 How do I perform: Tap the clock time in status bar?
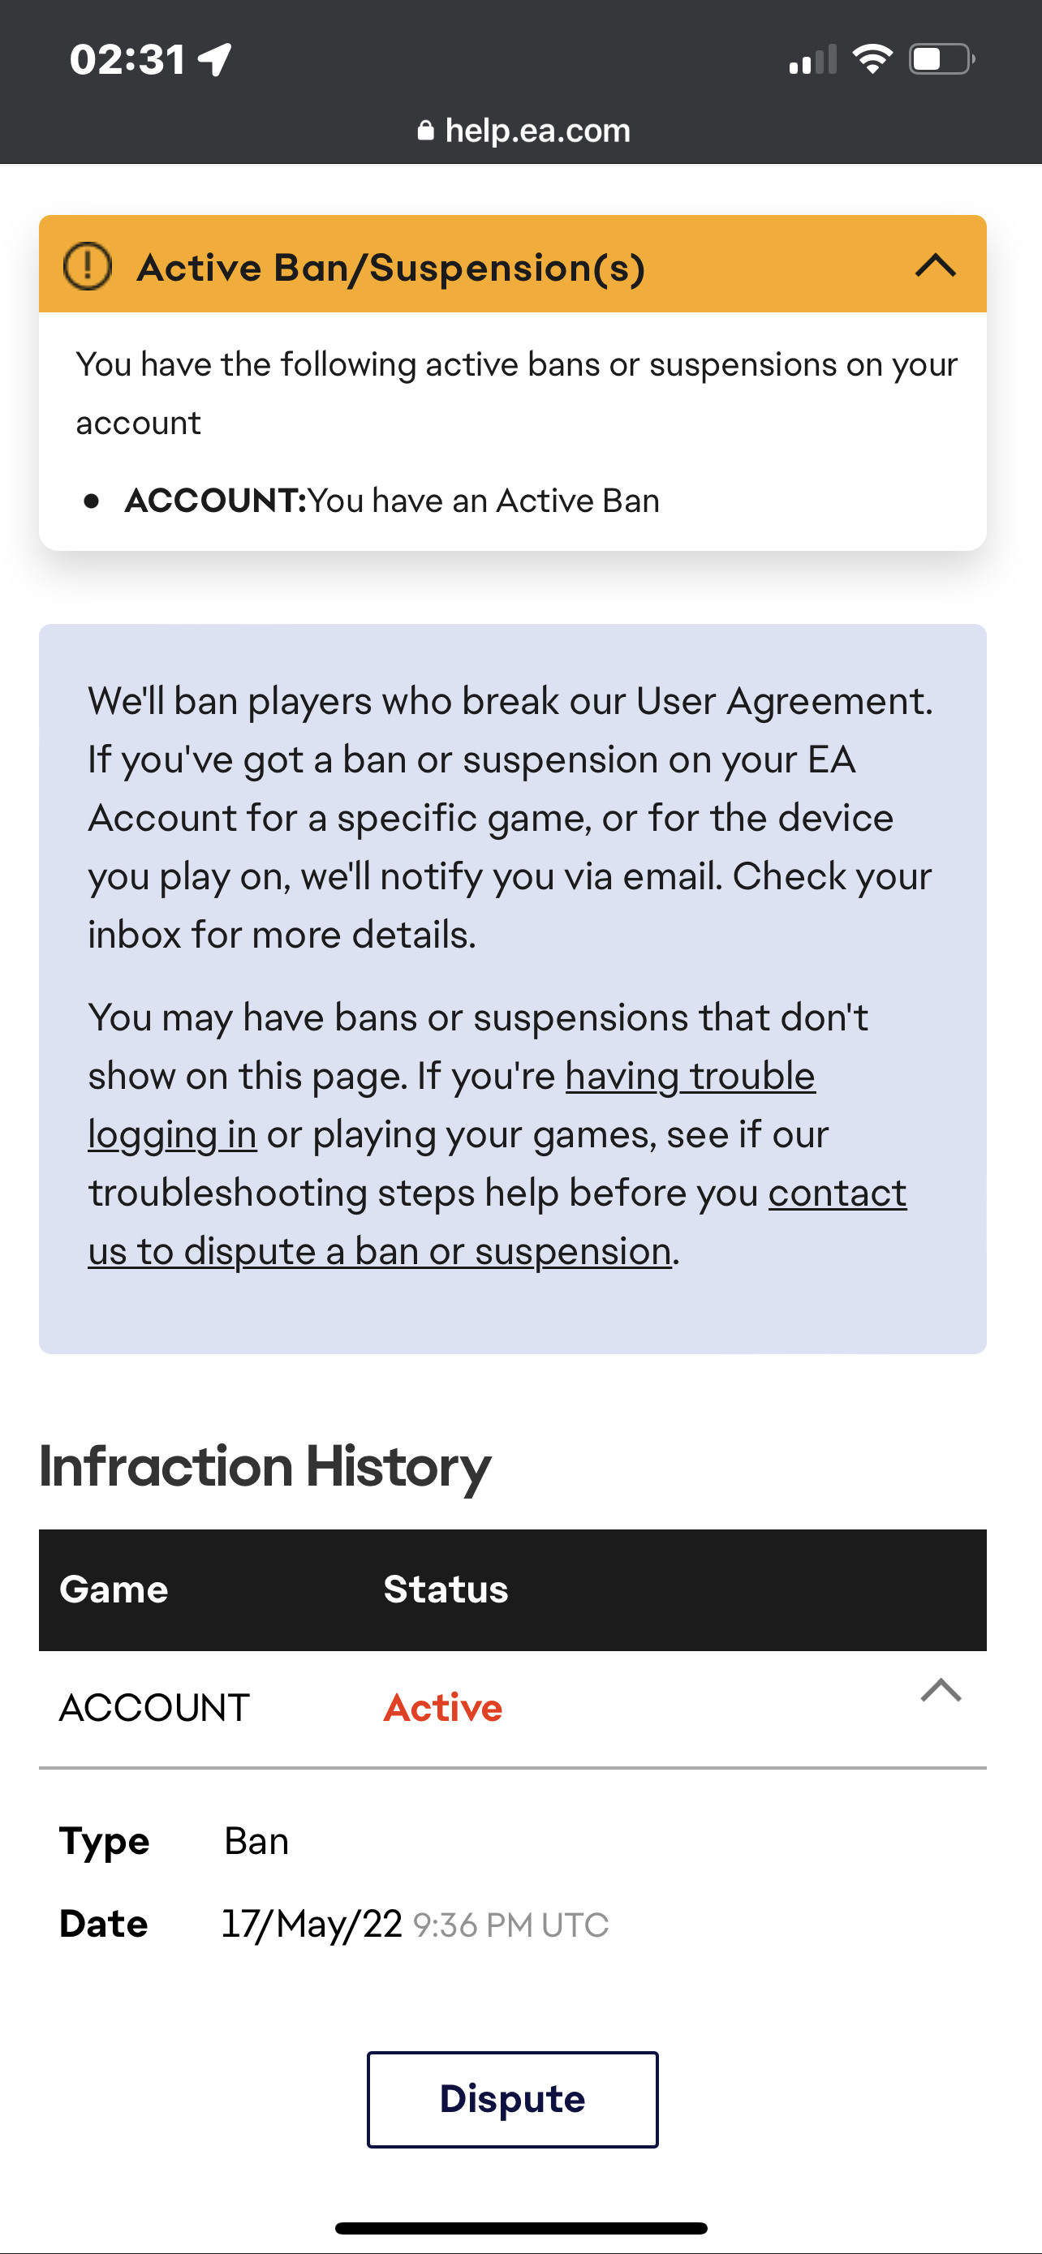pyautogui.click(x=127, y=59)
